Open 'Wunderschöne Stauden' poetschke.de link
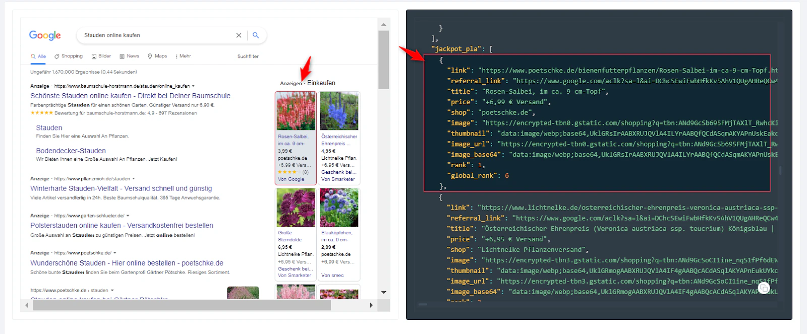The image size is (807, 334). pyautogui.click(x=127, y=263)
